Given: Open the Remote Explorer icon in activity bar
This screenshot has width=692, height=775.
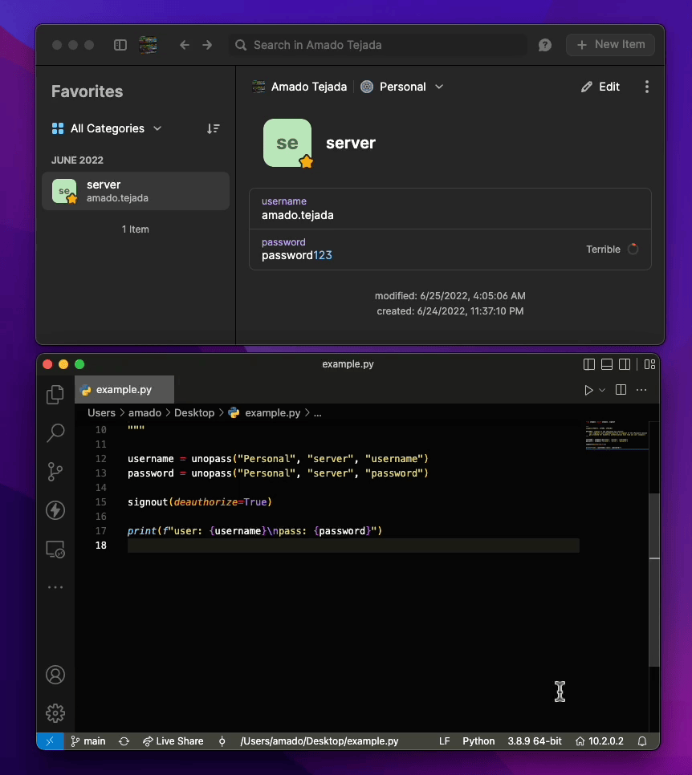Looking at the screenshot, I should 55,549.
